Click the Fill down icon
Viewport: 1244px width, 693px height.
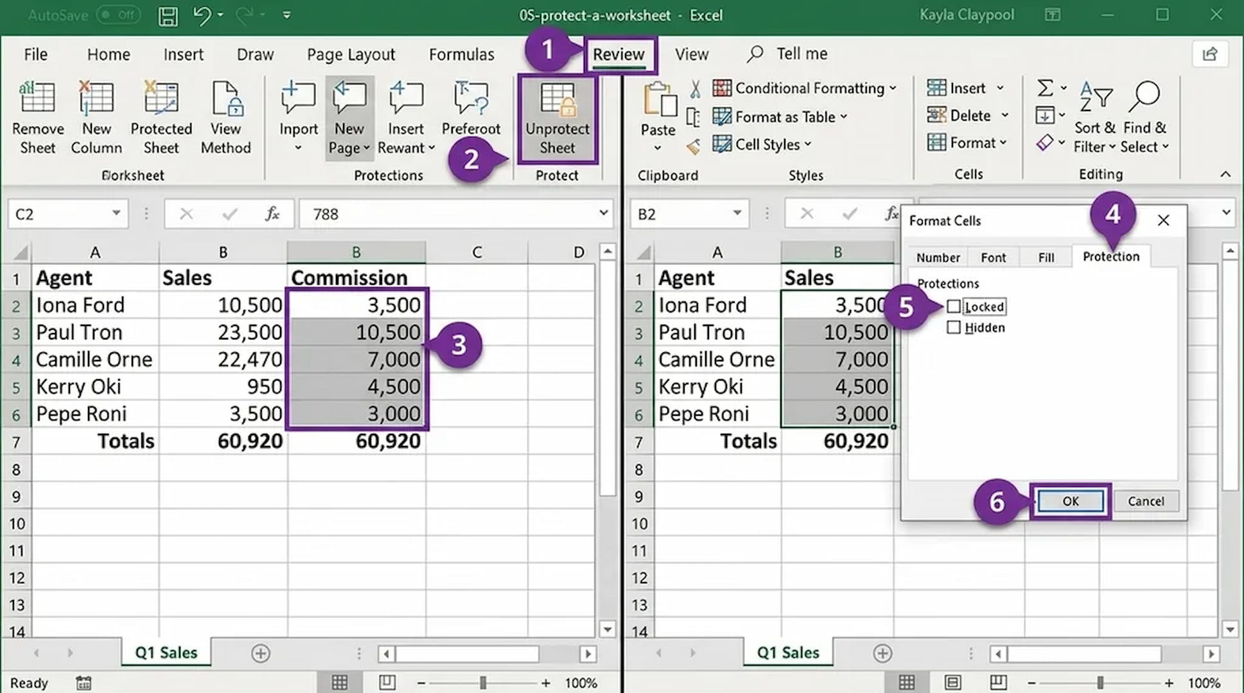[1044, 116]
